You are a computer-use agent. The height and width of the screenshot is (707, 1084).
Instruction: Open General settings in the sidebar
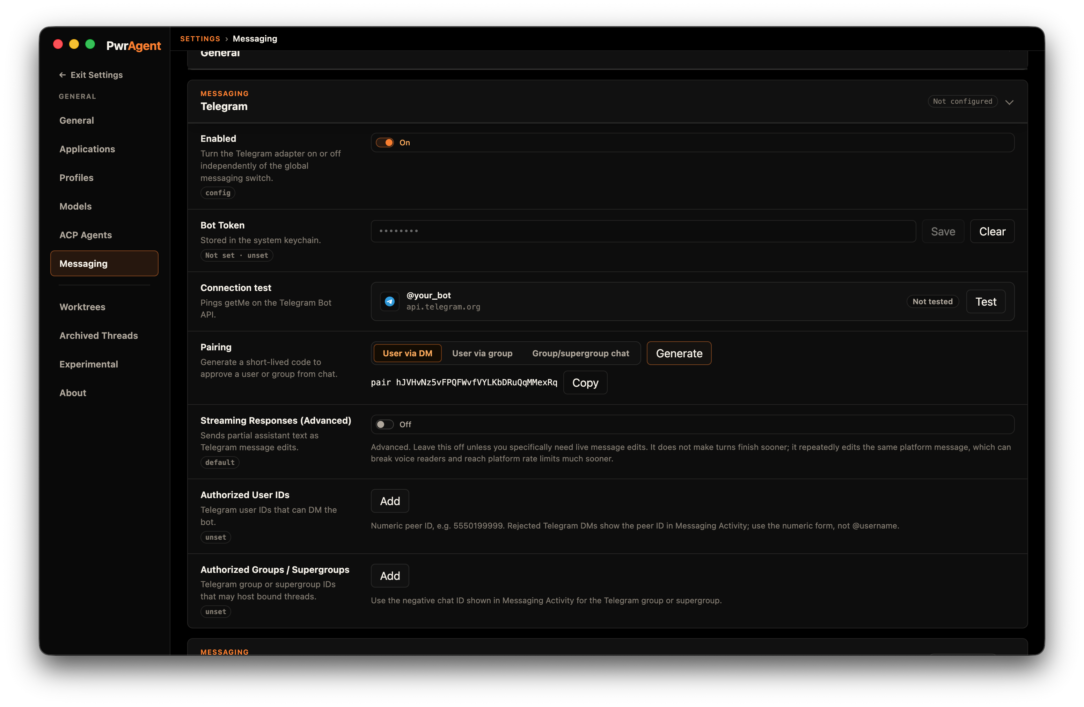coord(104,120)
